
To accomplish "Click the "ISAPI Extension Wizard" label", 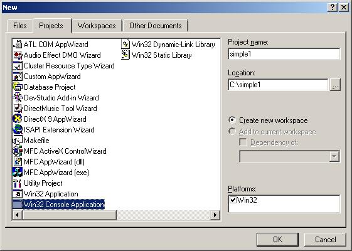I will [x=59, y=130].
